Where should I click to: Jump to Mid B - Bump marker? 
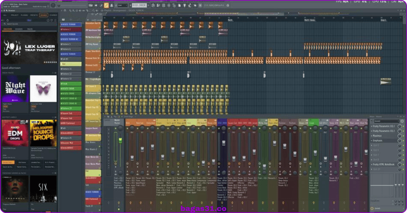(310, 20)
